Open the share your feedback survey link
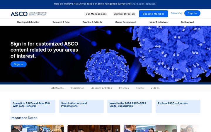This screenshot has height=132, width=211. click(x=143, y=4)
